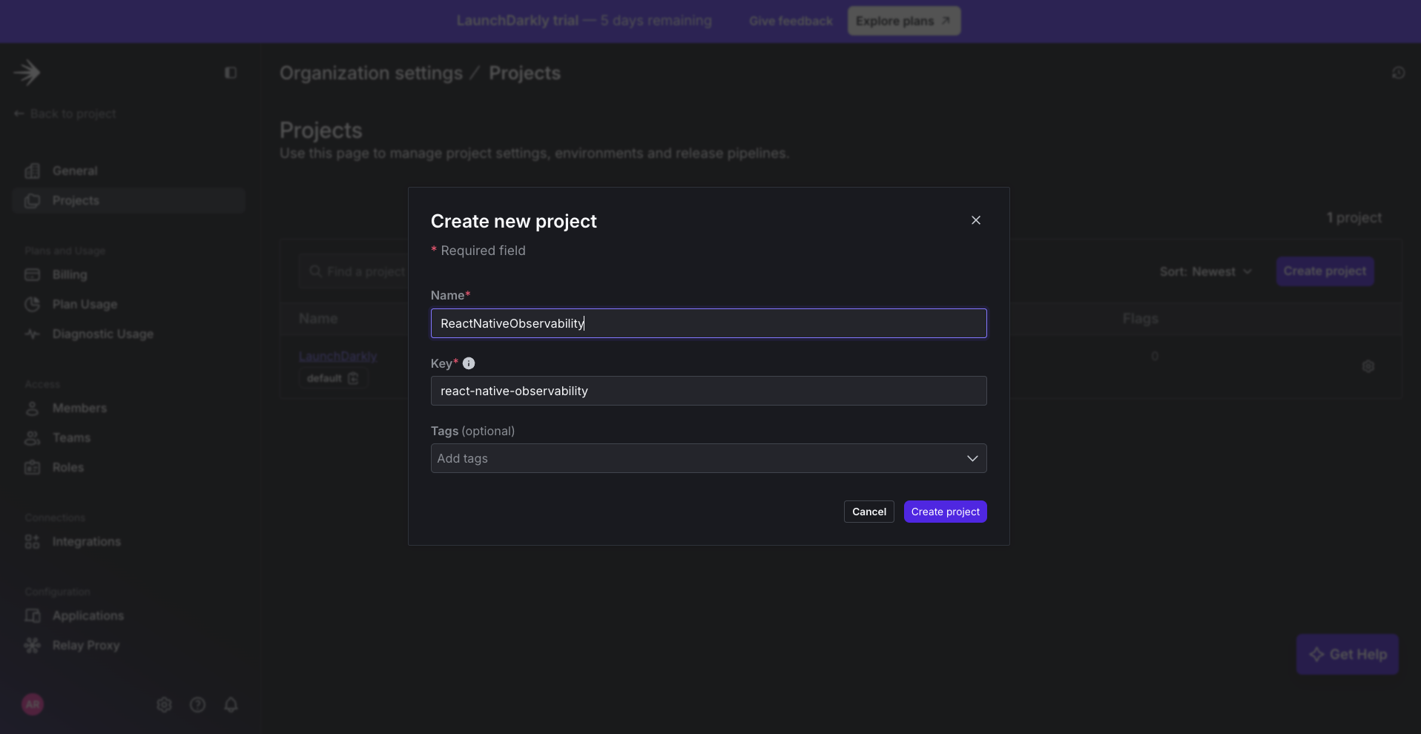Click the Members icon in sidebar
This screenshot has width=1421, height=734.
(33, 408)
